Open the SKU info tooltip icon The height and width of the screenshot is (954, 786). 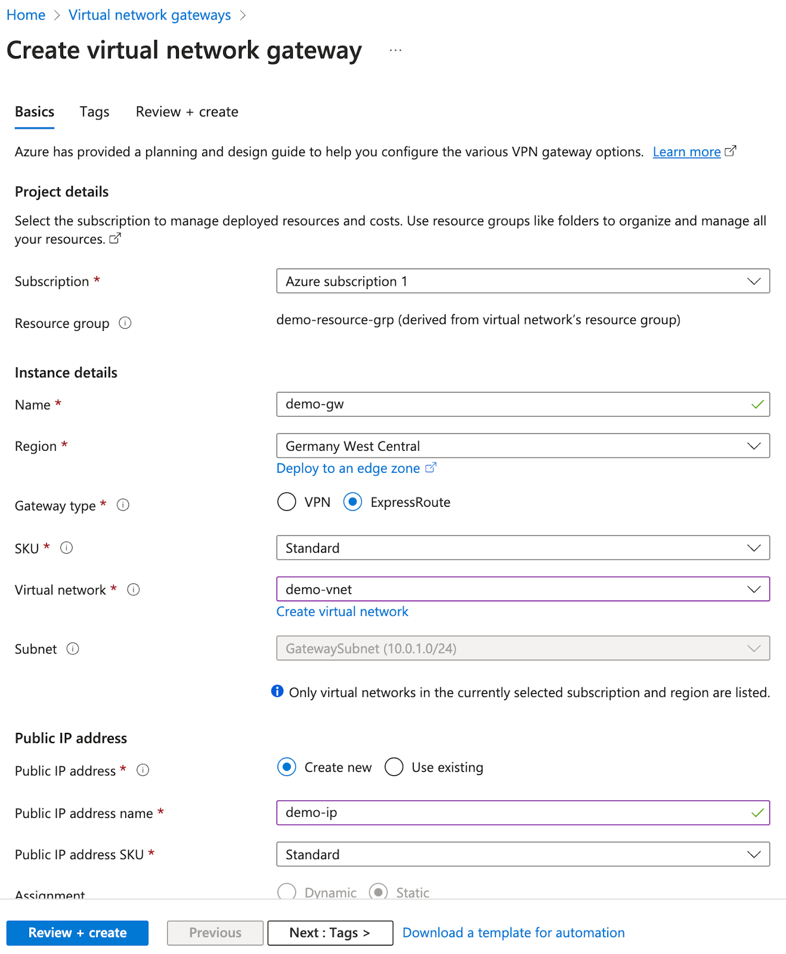(66, 548)
